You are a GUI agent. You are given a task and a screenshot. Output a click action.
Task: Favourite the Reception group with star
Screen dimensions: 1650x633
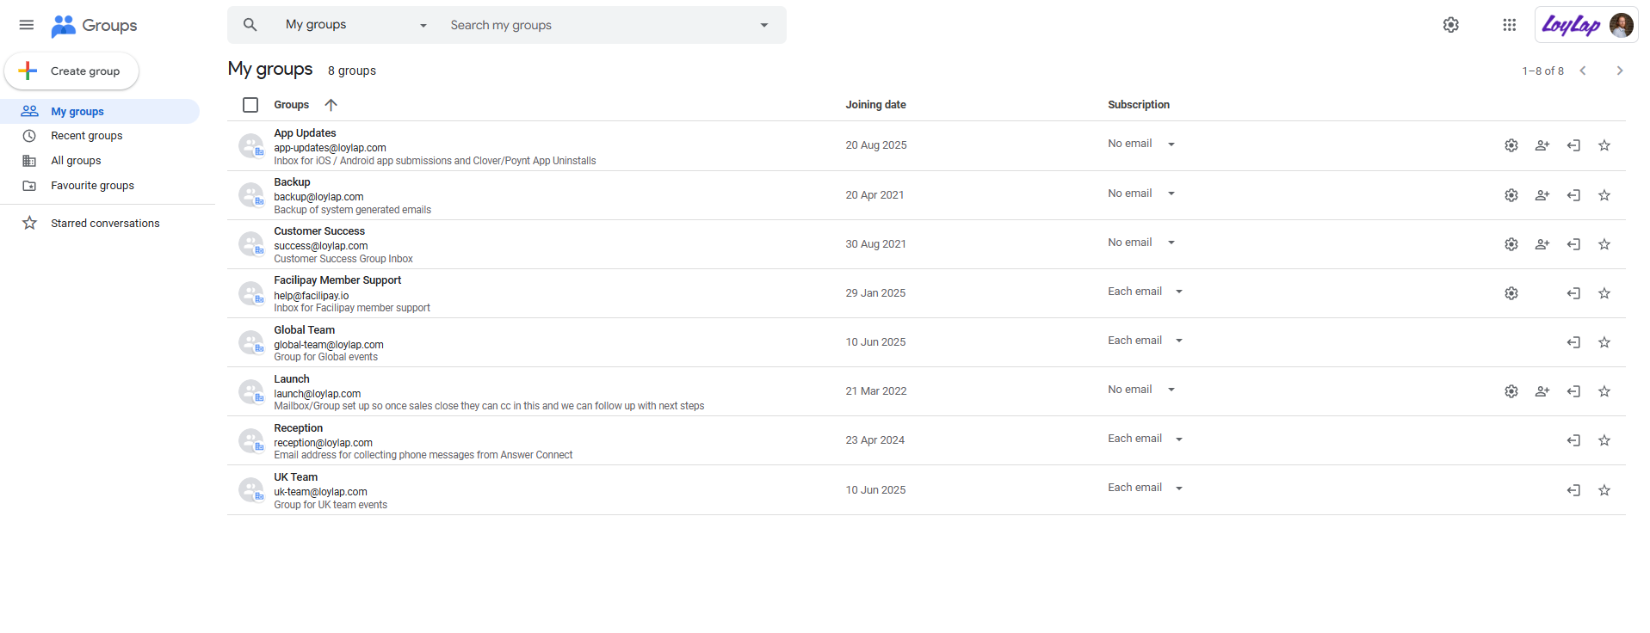(1604, 440)
